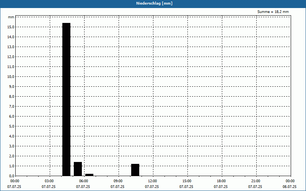Viewport: 306px width, 191px height.
Task: Click the 06:00 time axis label
Action: click(84, 181)
